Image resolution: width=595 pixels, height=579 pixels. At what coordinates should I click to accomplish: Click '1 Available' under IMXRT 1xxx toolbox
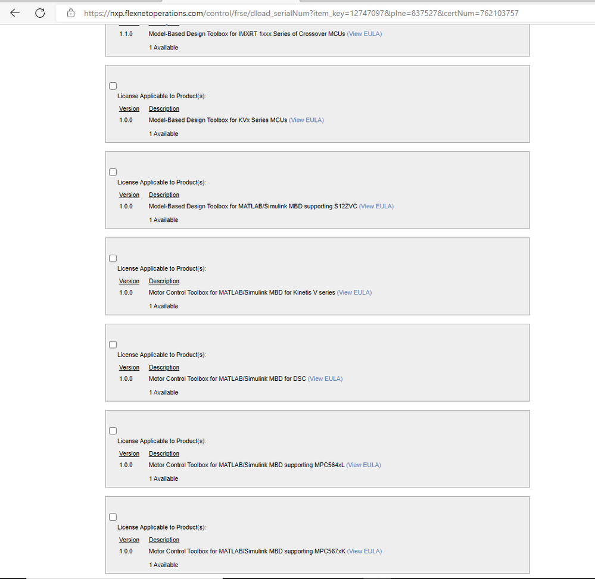(164, 48)
